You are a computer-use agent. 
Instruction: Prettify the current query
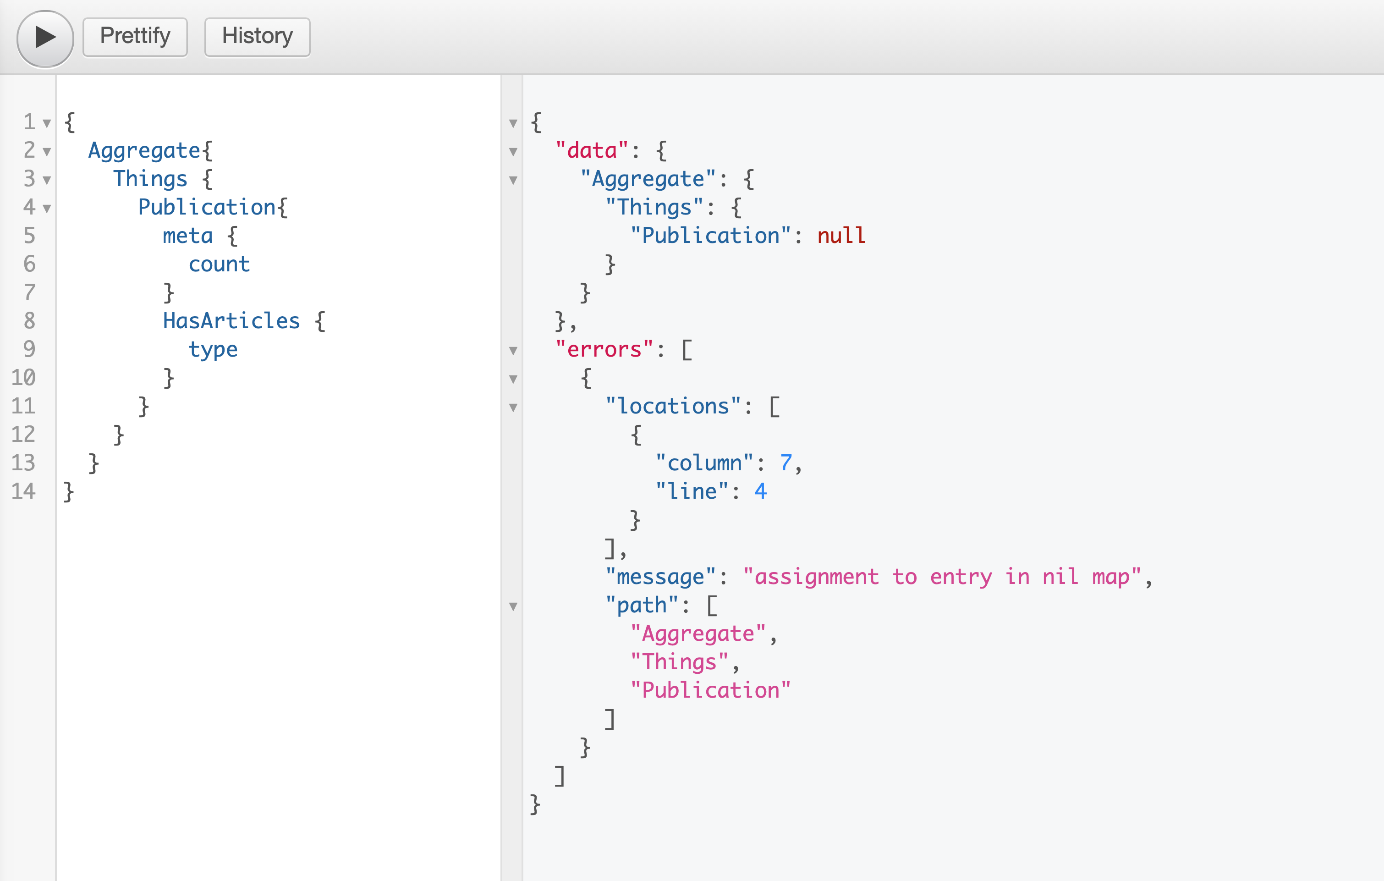(x=134, y=36)
